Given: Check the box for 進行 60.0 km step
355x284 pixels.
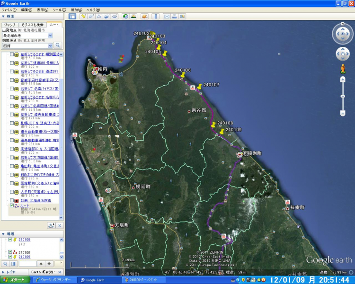Looking at the screenshot, I should point(12,54).
